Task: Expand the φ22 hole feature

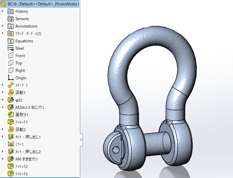Action: pyautogui.click(x=3, y=99)
